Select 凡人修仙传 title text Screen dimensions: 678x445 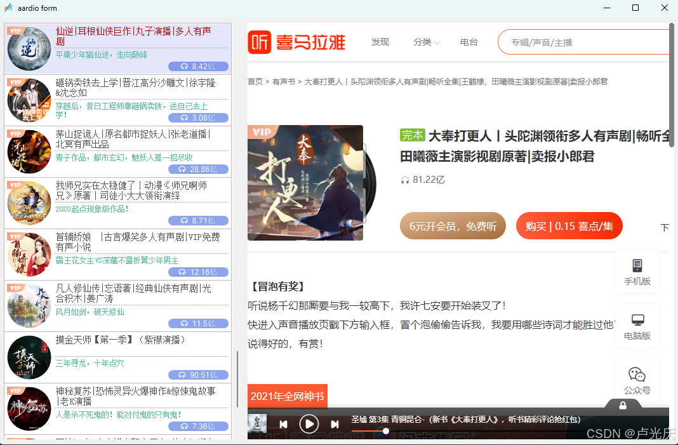(x=133, y=294)
